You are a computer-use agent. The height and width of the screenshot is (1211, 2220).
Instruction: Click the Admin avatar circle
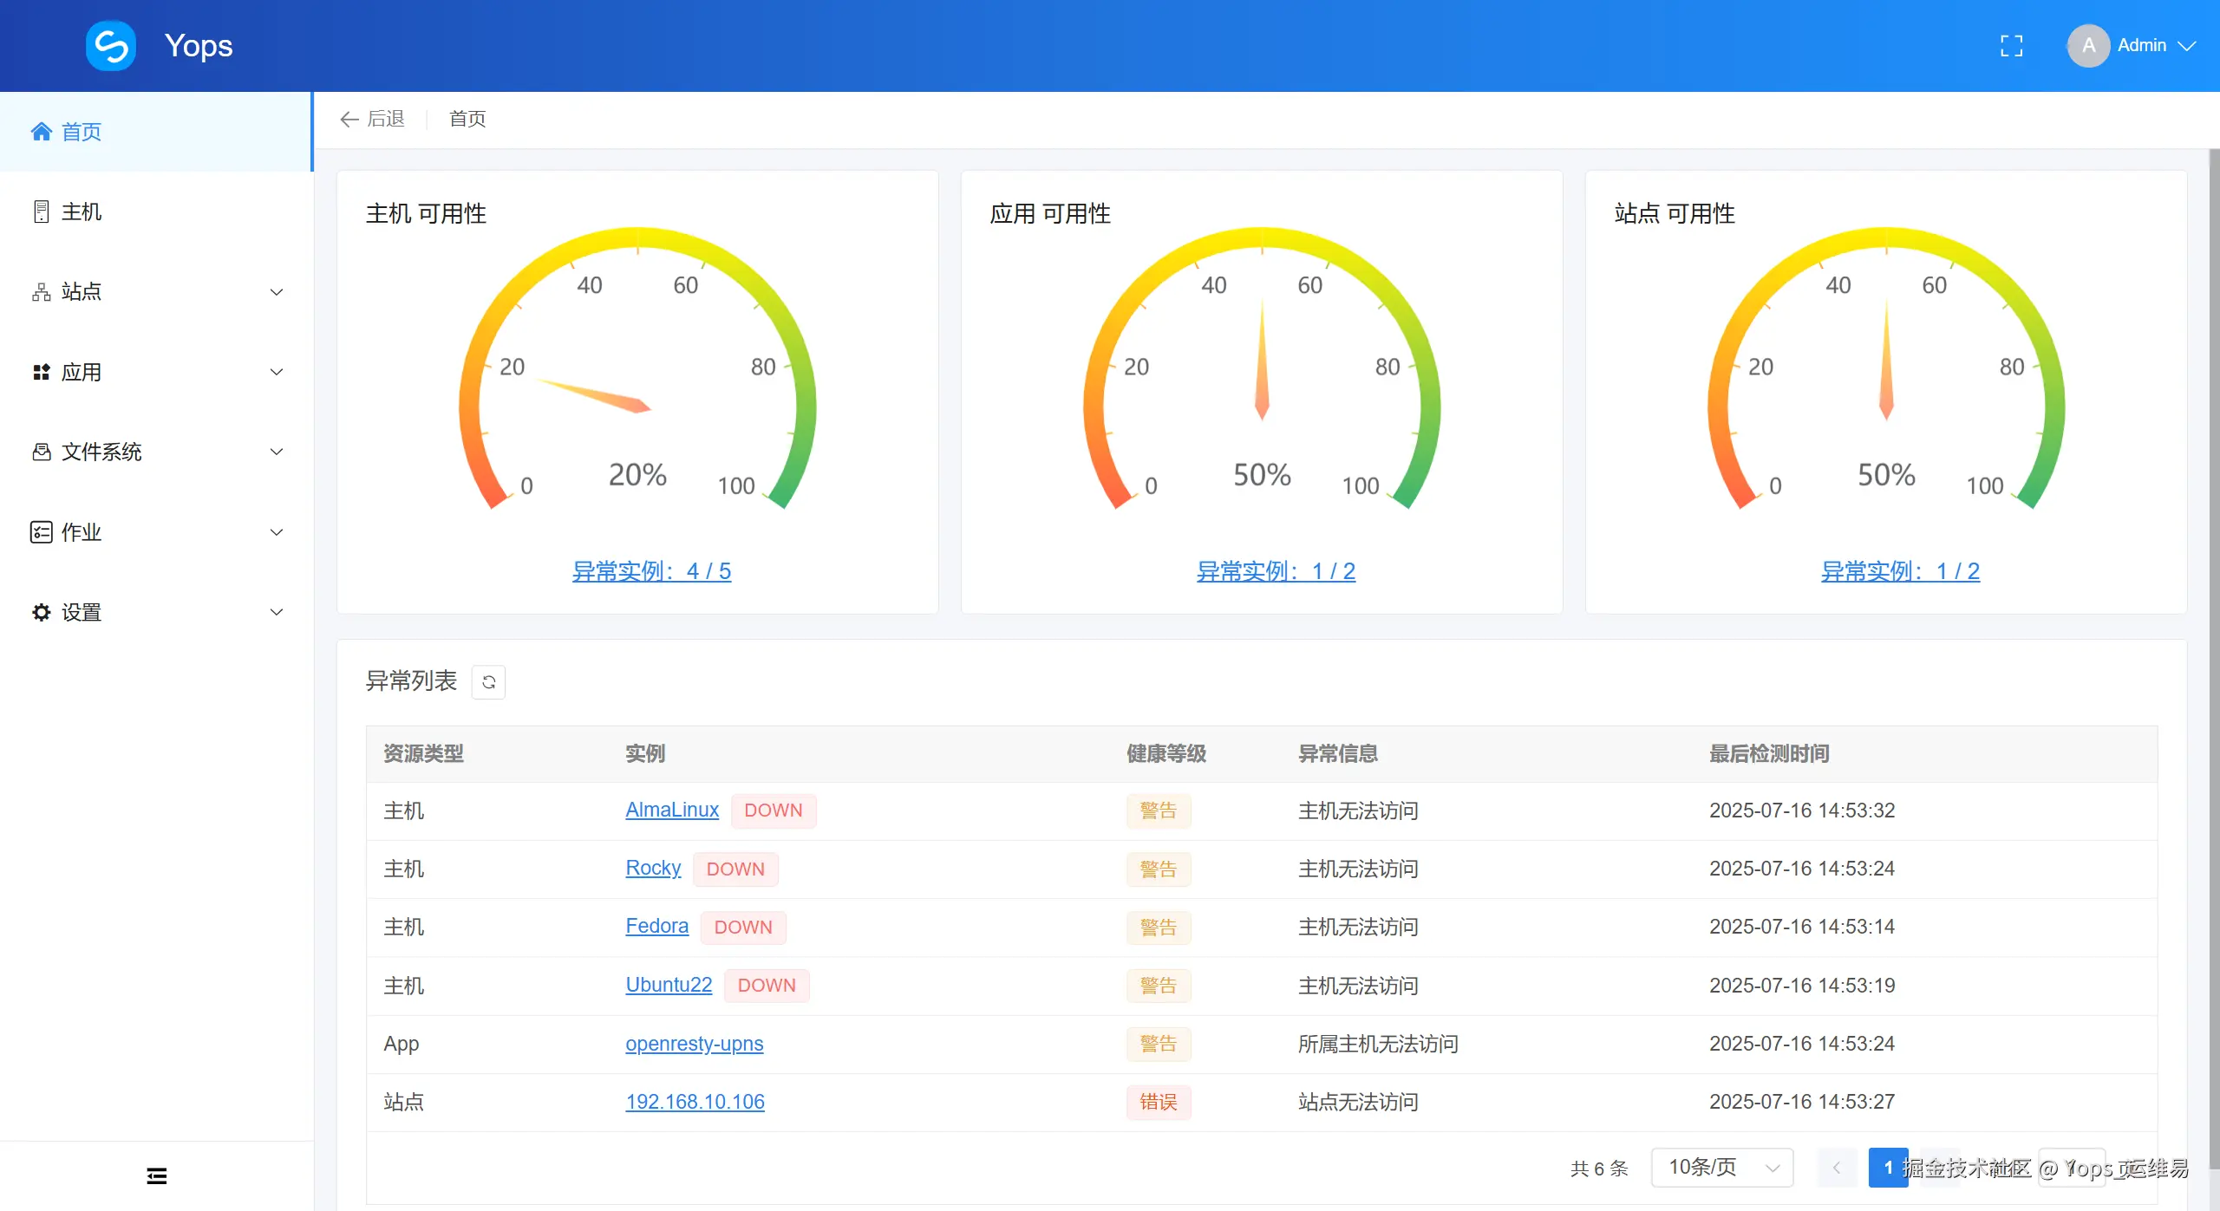click(2087, 45)
